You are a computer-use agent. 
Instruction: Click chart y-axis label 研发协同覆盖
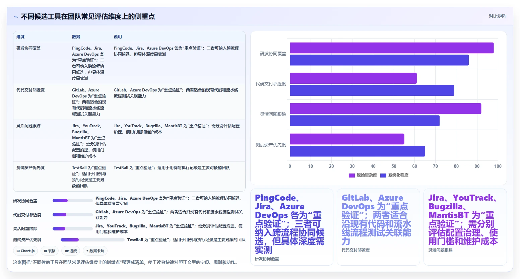click(x=273, y=54)
